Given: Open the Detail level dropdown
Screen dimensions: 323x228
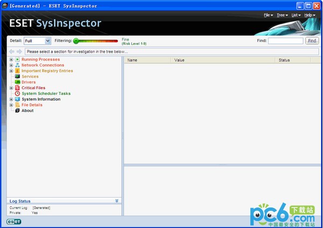Looking at the screenshot, I should coord(47,41).
